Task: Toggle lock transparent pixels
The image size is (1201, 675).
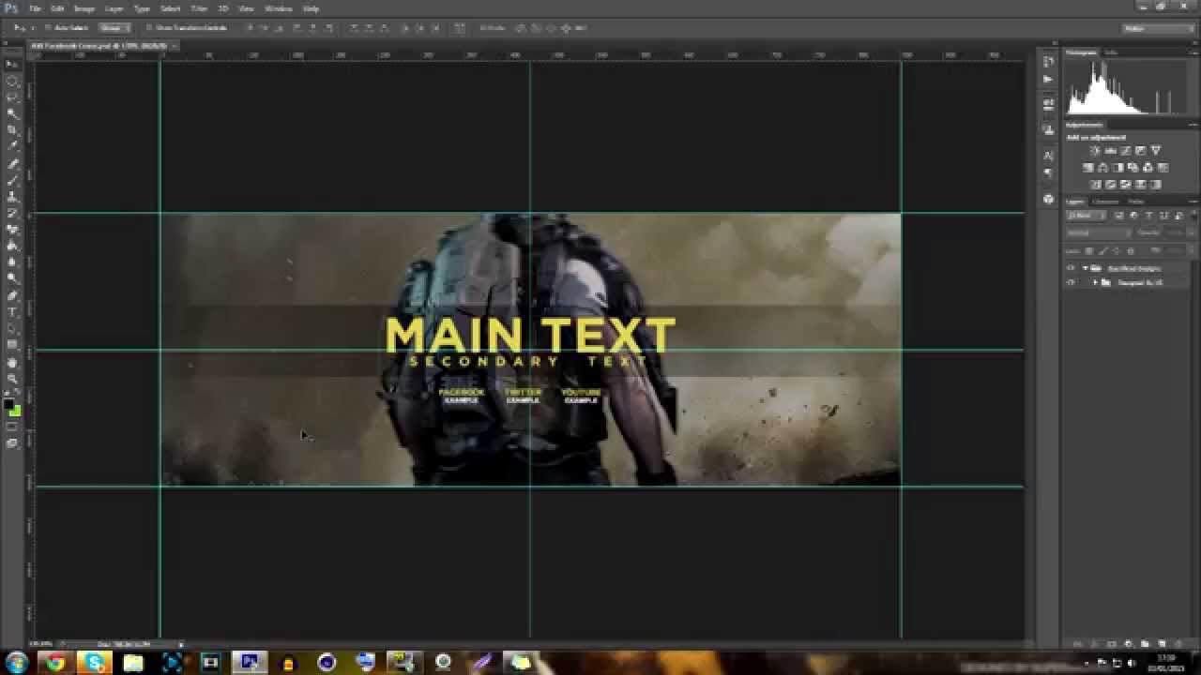Action: point(1088,250)
